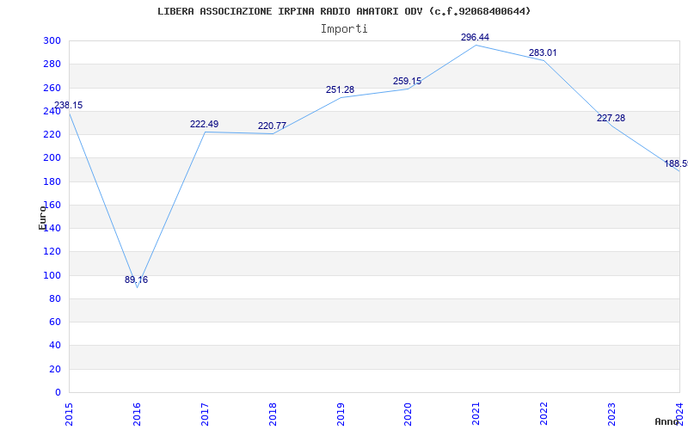Click the 300 y-axis value

pyautogui.click(x=52, y=40)
